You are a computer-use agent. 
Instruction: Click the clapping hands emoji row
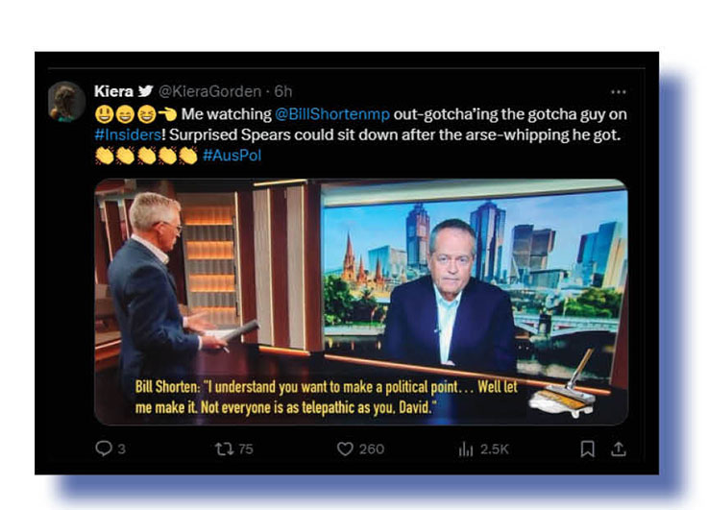point(146,156)
